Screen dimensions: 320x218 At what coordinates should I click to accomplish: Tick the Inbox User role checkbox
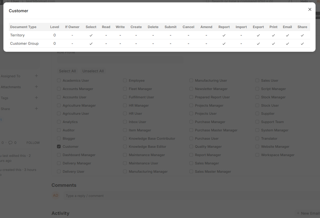tap(125, 122)
